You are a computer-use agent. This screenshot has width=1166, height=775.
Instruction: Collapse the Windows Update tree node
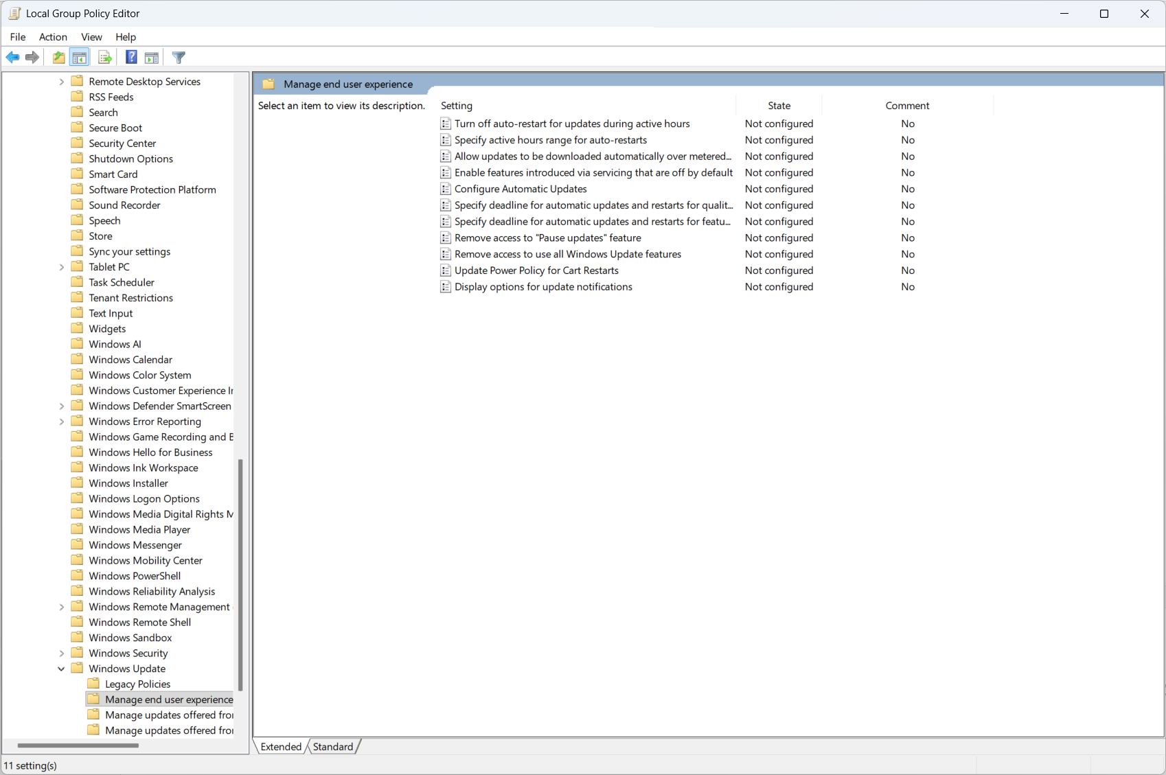(61, 669)
